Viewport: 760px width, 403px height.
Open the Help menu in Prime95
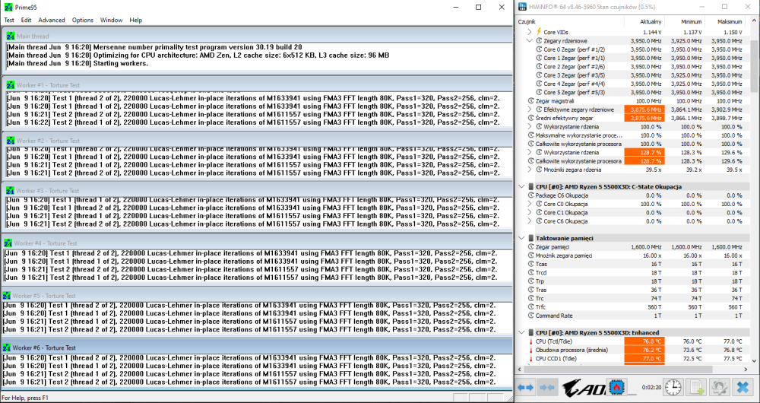136,20
